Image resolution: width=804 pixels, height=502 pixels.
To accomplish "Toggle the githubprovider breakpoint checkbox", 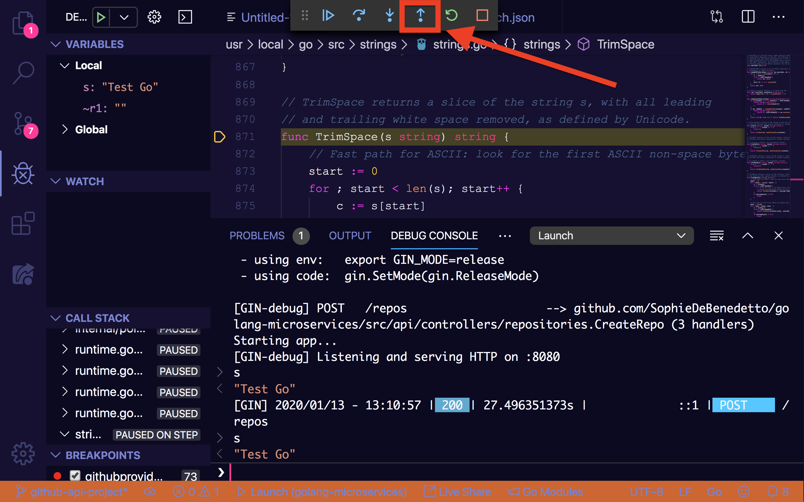I will tap(75, 476).
